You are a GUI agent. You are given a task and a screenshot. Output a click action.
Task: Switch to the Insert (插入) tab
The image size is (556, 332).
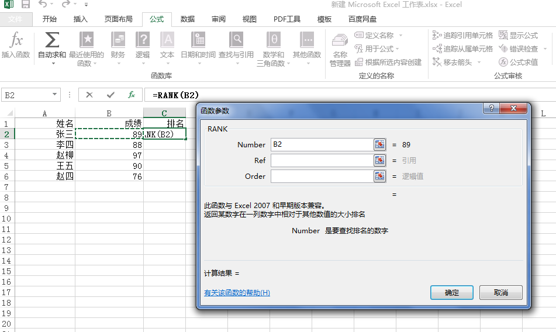click(80, 19)
